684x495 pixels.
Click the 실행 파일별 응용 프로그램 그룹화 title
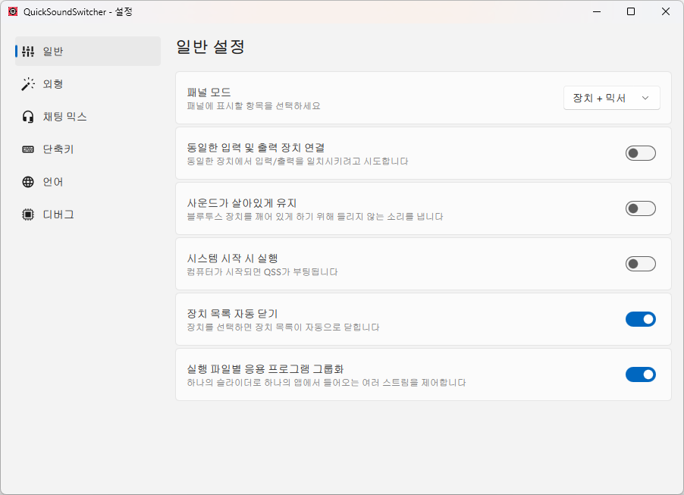click(x=265, y=369)
